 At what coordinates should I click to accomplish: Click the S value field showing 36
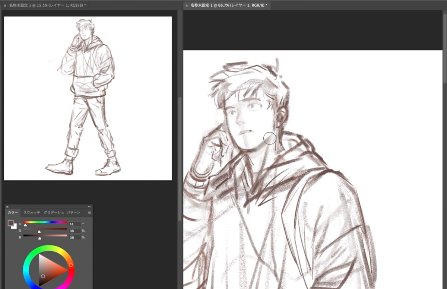pyautogui.click(x=74, y=231)
